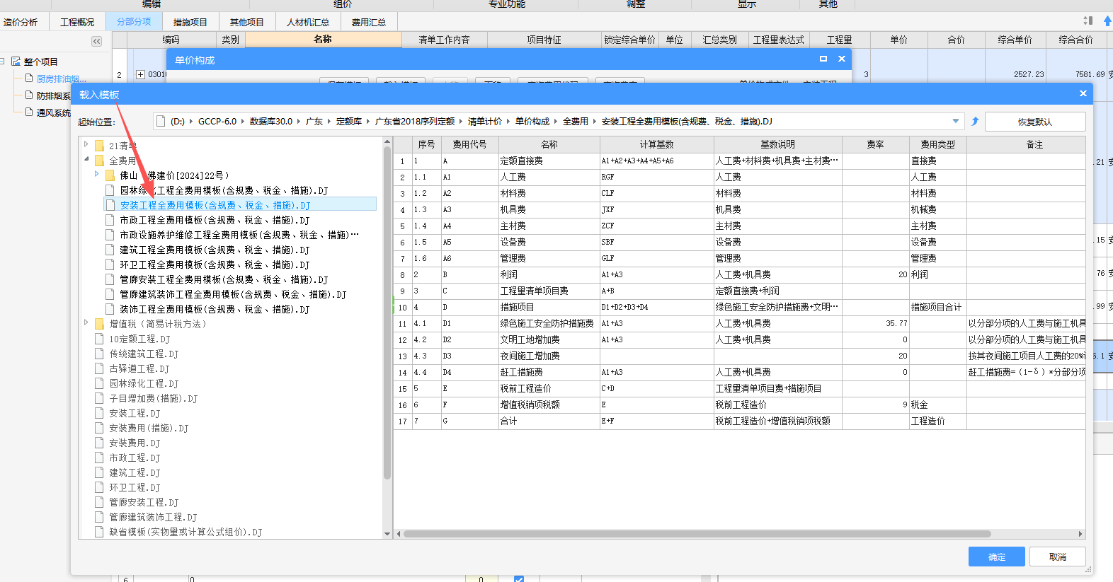
Task: Click the 增值税 folder icon
Action: pos(100,323)
